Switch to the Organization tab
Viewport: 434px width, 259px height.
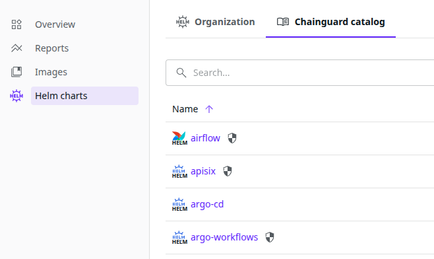click(x=215, y=22)
